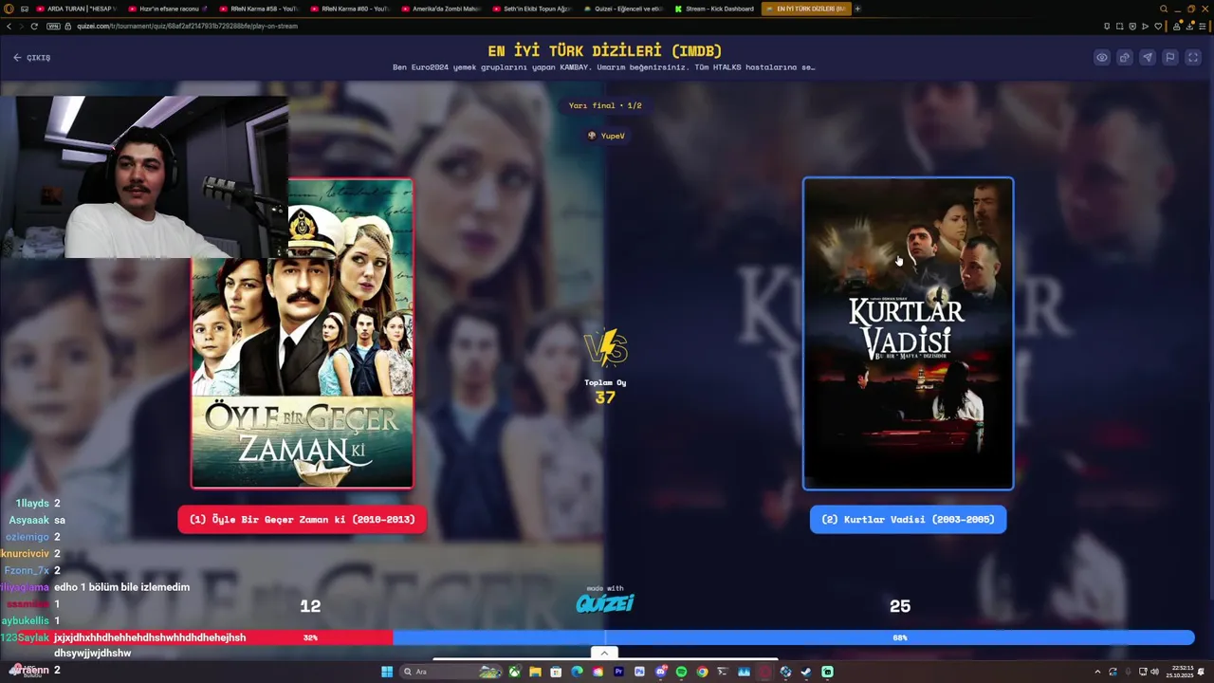Viewport: 1214px width, 683px height.
Task: Enter fullscreen with the expand icon
Action: click(1193, 58)
